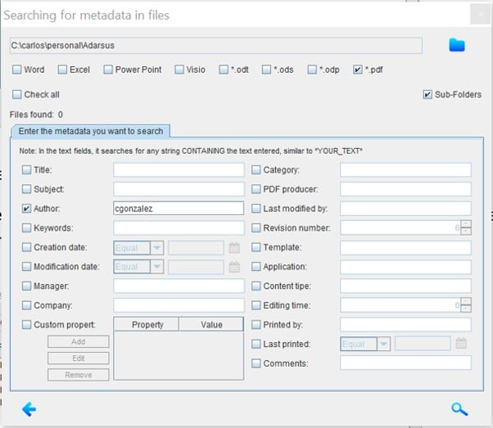Open the Creation date calendar picker
This screenshot has height=428, width=493.
(x=234, y=247)
